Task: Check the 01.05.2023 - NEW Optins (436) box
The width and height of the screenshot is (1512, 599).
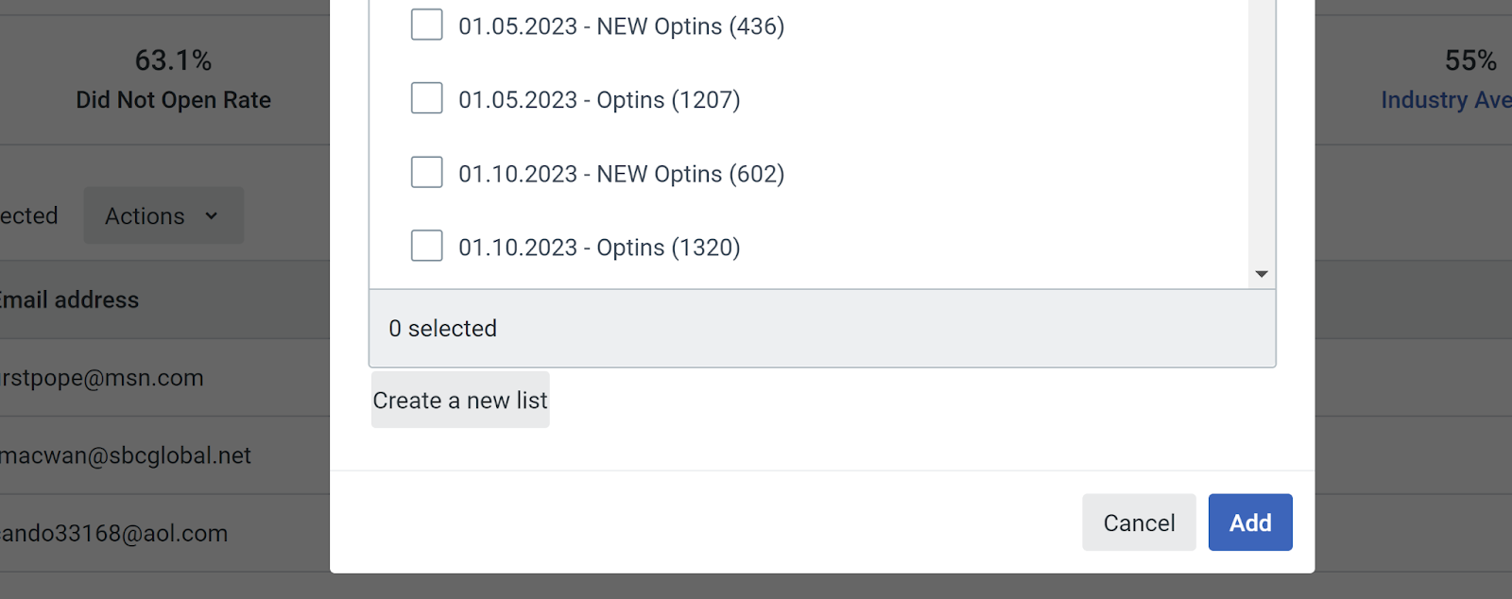Action: [426, 25]
